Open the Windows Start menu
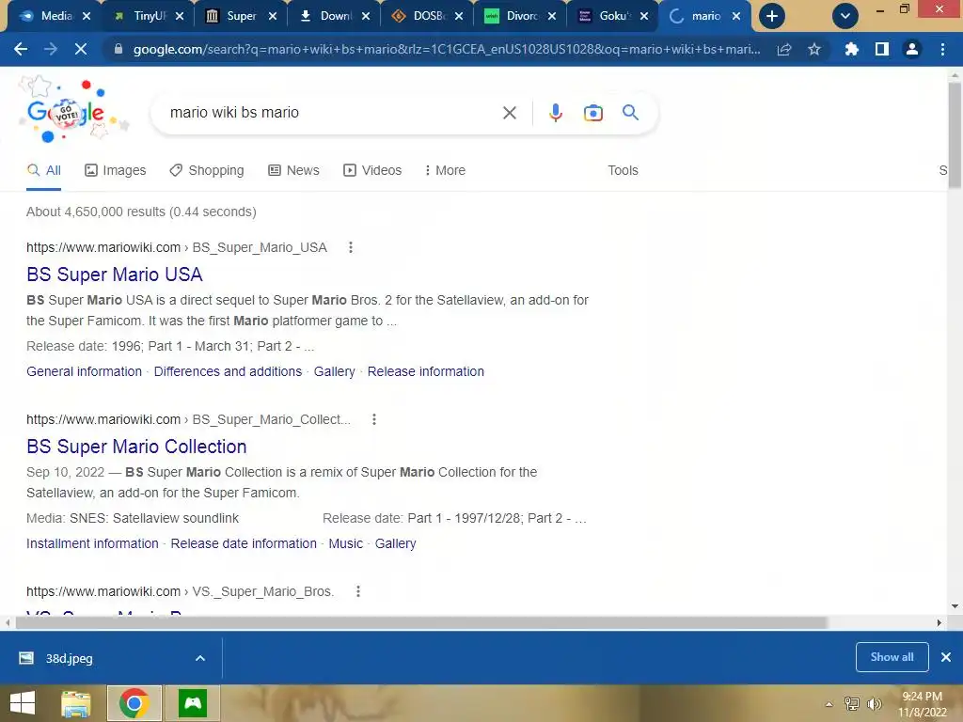Image resolution: width=963 pixels, height=722 pixels. tap(23, 703)
